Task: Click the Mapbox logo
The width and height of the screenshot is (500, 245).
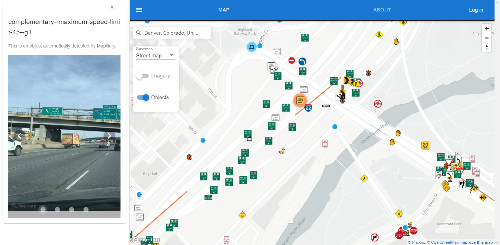Action: click(x=146, y=240)
